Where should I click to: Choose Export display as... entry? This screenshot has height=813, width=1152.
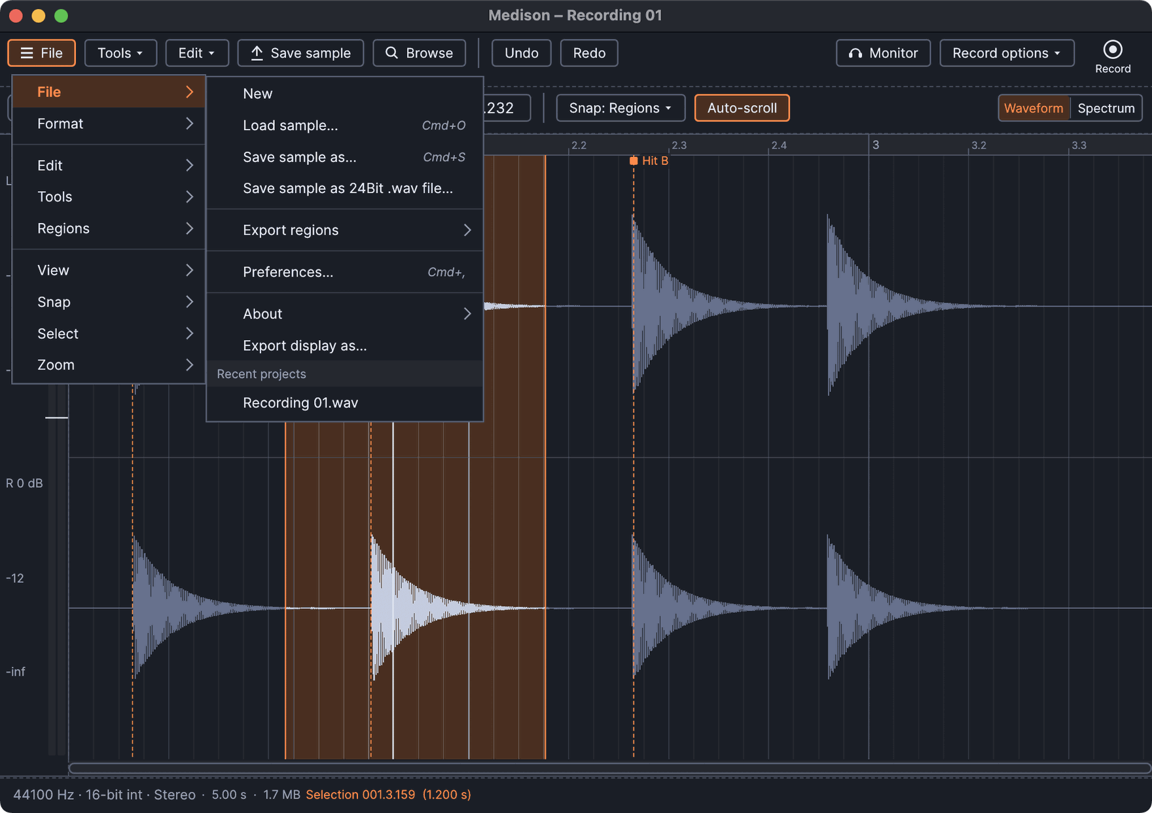coord(345,345)
